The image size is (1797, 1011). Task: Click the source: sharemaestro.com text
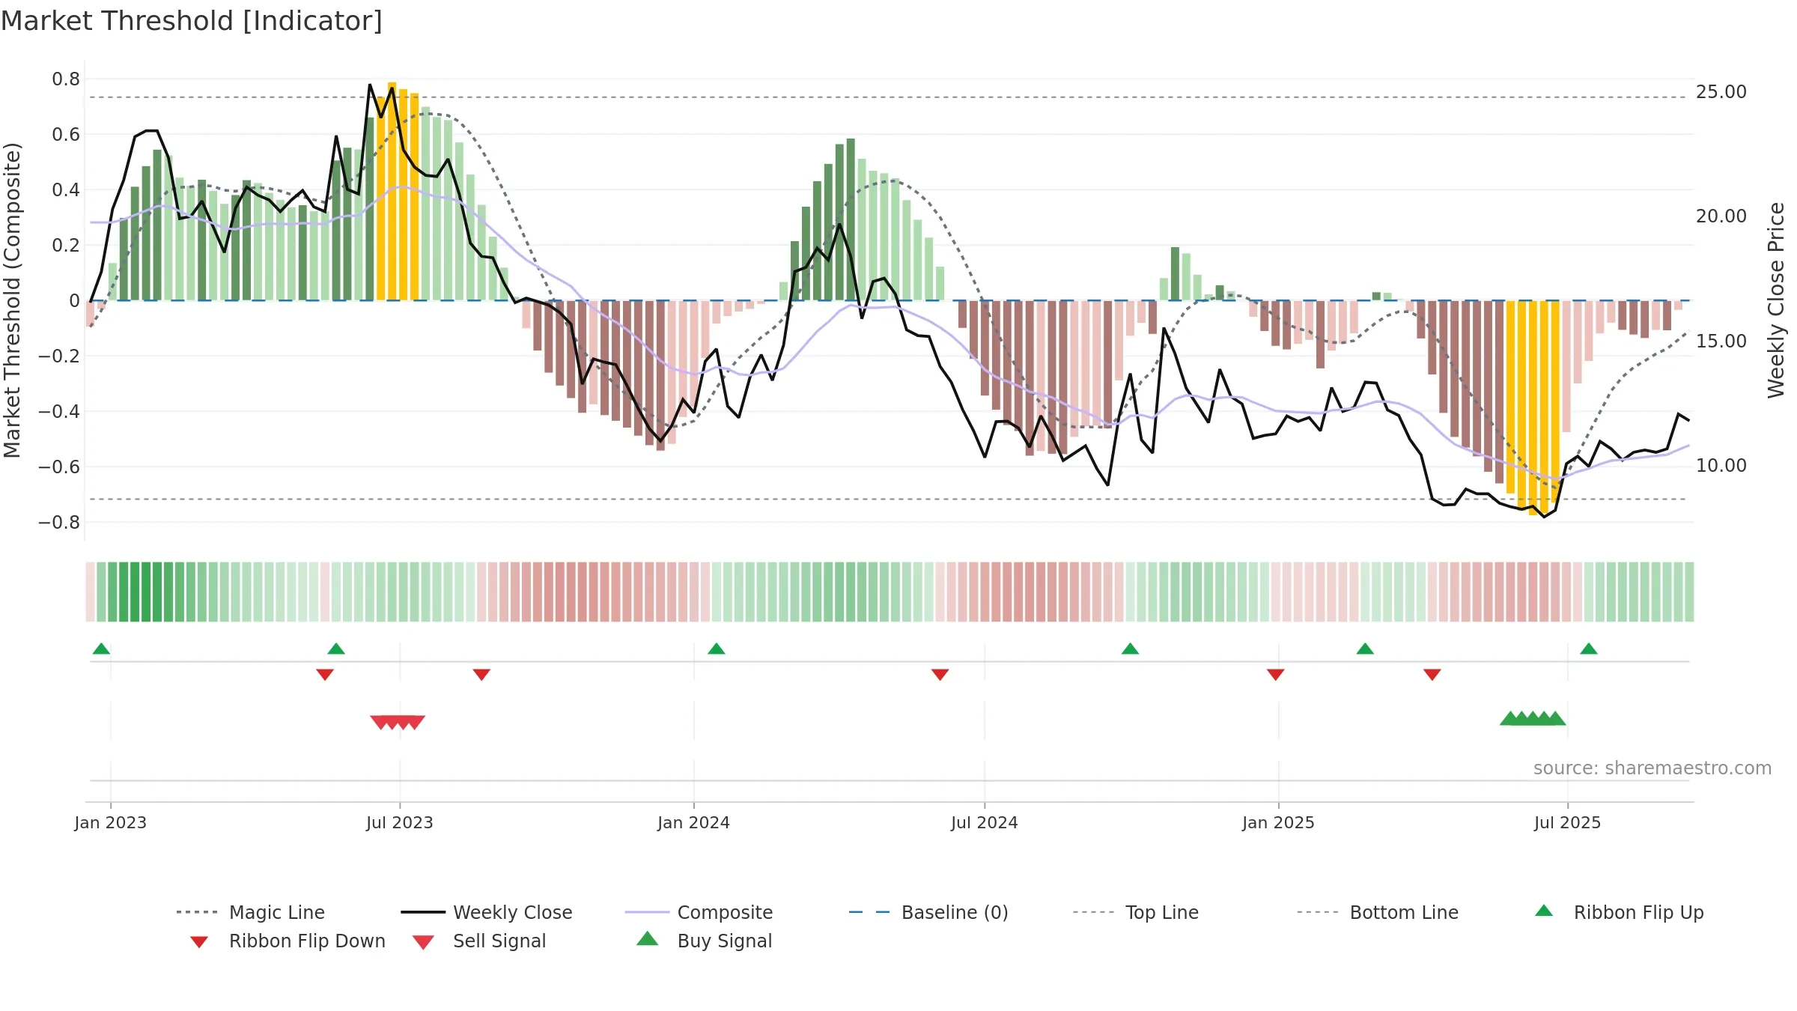(1652, 768)
